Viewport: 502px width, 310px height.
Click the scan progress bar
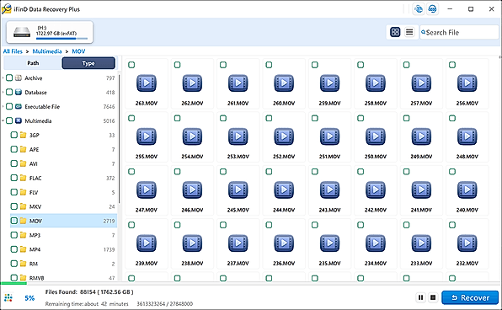point(251,283)
